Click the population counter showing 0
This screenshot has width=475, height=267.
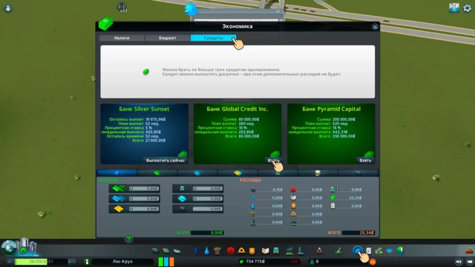click(317, 261)
